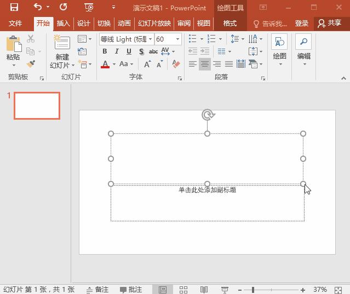The width and height of the screenshot is (350, 294).
Task: Apply text shadow effect
Action: tap(141, 52)
